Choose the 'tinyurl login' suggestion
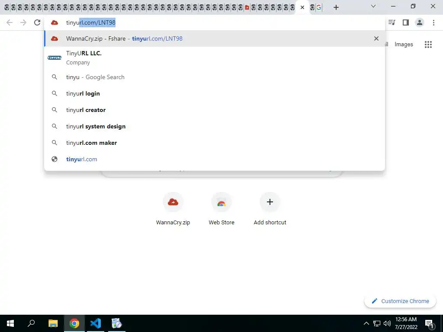 tap(215, 93)
